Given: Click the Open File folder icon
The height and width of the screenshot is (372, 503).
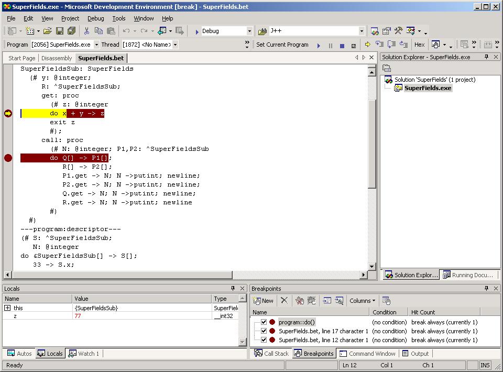Looking at the screenshot, I should coord(48,31).
